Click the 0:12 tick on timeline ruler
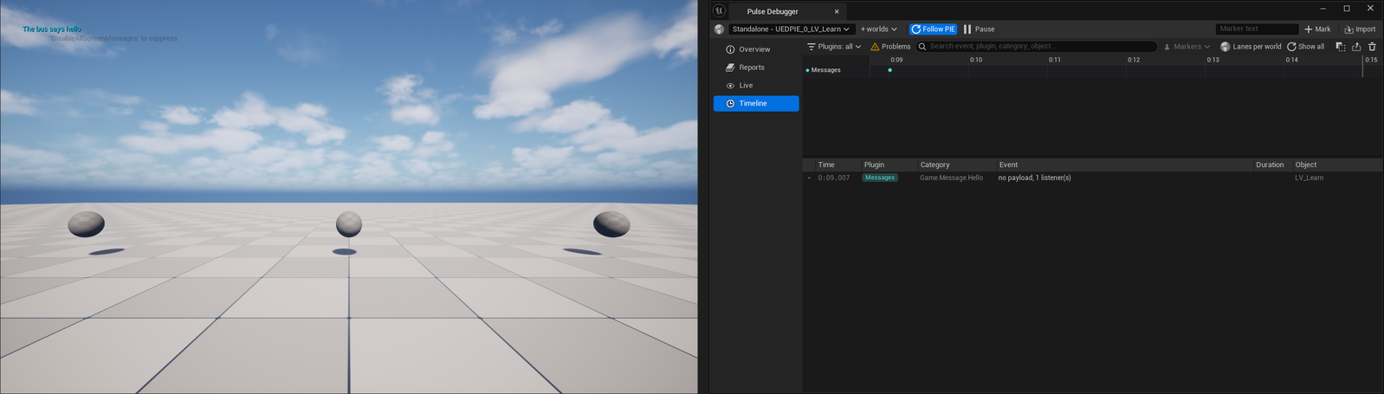Image resolution: width=1384 pixels, height=394 pixels. [x=1134, y=60]
